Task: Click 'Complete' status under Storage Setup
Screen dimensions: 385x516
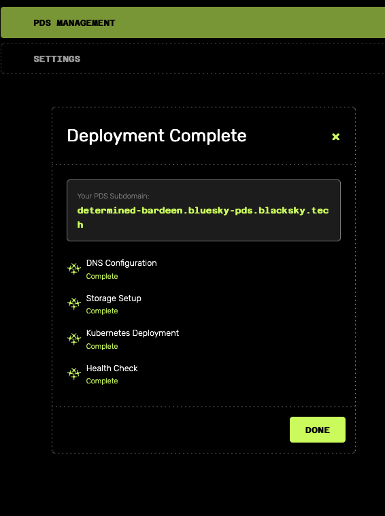Action: [102, 311]
